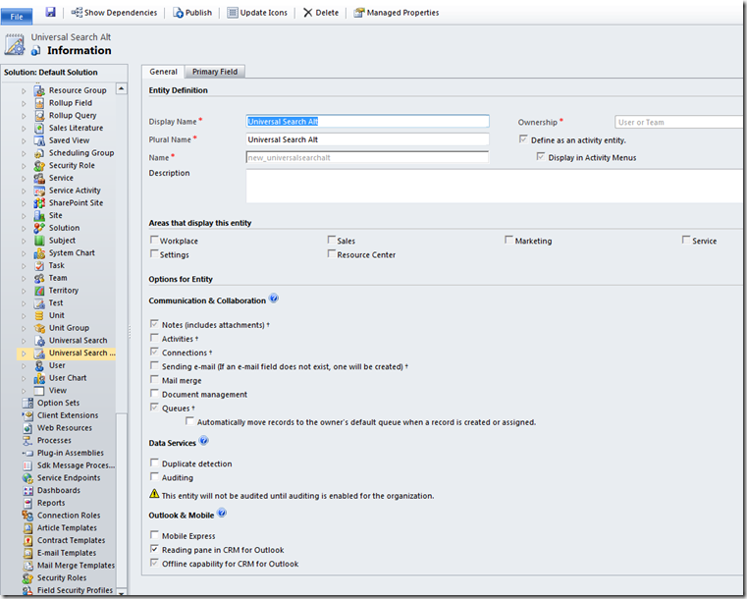Expand the Team tree node

coord(24,278)
